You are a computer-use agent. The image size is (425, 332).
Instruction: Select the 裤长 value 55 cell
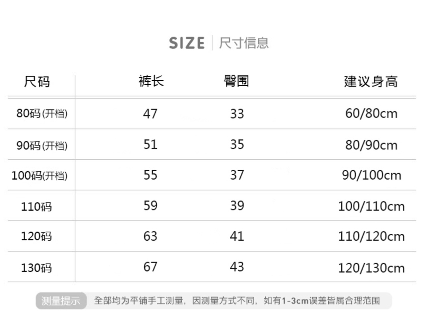pyautogui.click(x=150, y=175)
